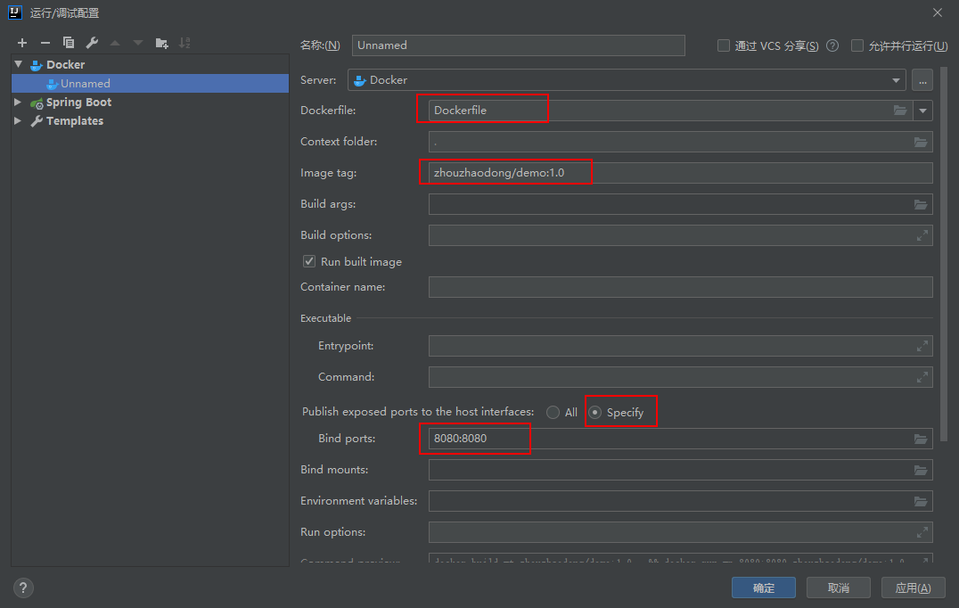Click inside the Container name field

tap(680, 287)
